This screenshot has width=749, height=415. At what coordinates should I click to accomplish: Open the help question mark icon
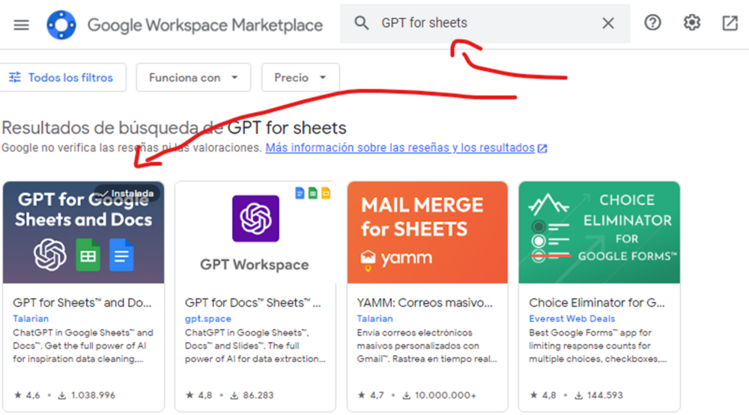[652, 22]
